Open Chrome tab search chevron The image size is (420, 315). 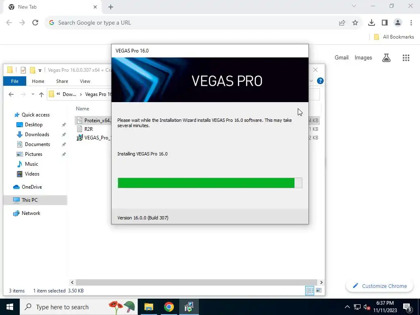coord(354,6)
